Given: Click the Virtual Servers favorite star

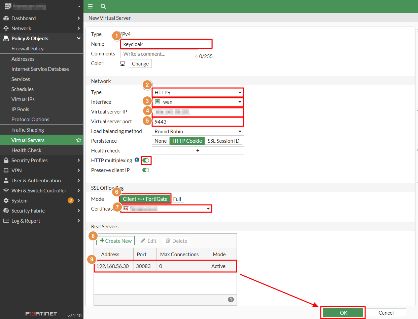Looking at the screenshot, I should click(79, 140).
